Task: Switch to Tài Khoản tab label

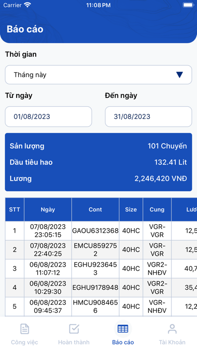Action: pyautogui.click(x=172, y=342)
